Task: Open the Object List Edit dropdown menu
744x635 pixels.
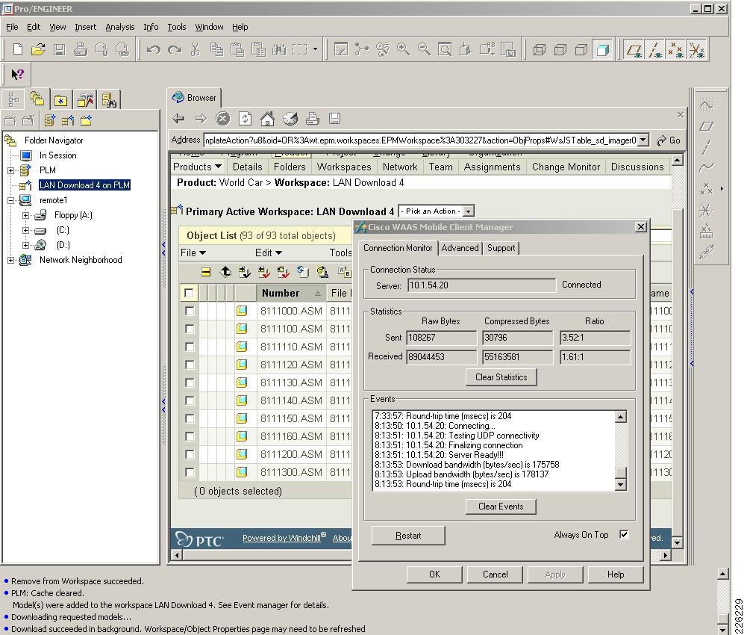Action: pos(269,253)
